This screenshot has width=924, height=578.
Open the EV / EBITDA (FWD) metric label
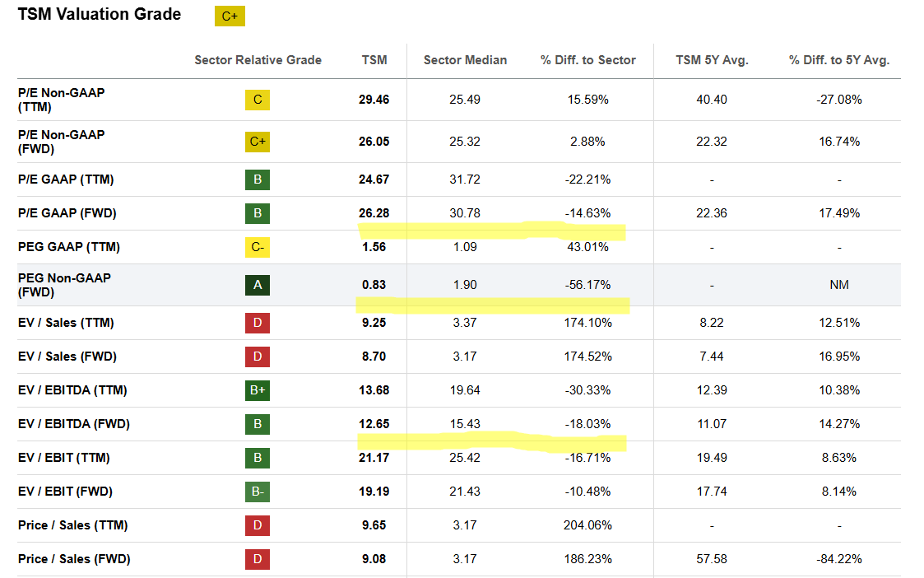pyautogui.click(x=74, y=424)
